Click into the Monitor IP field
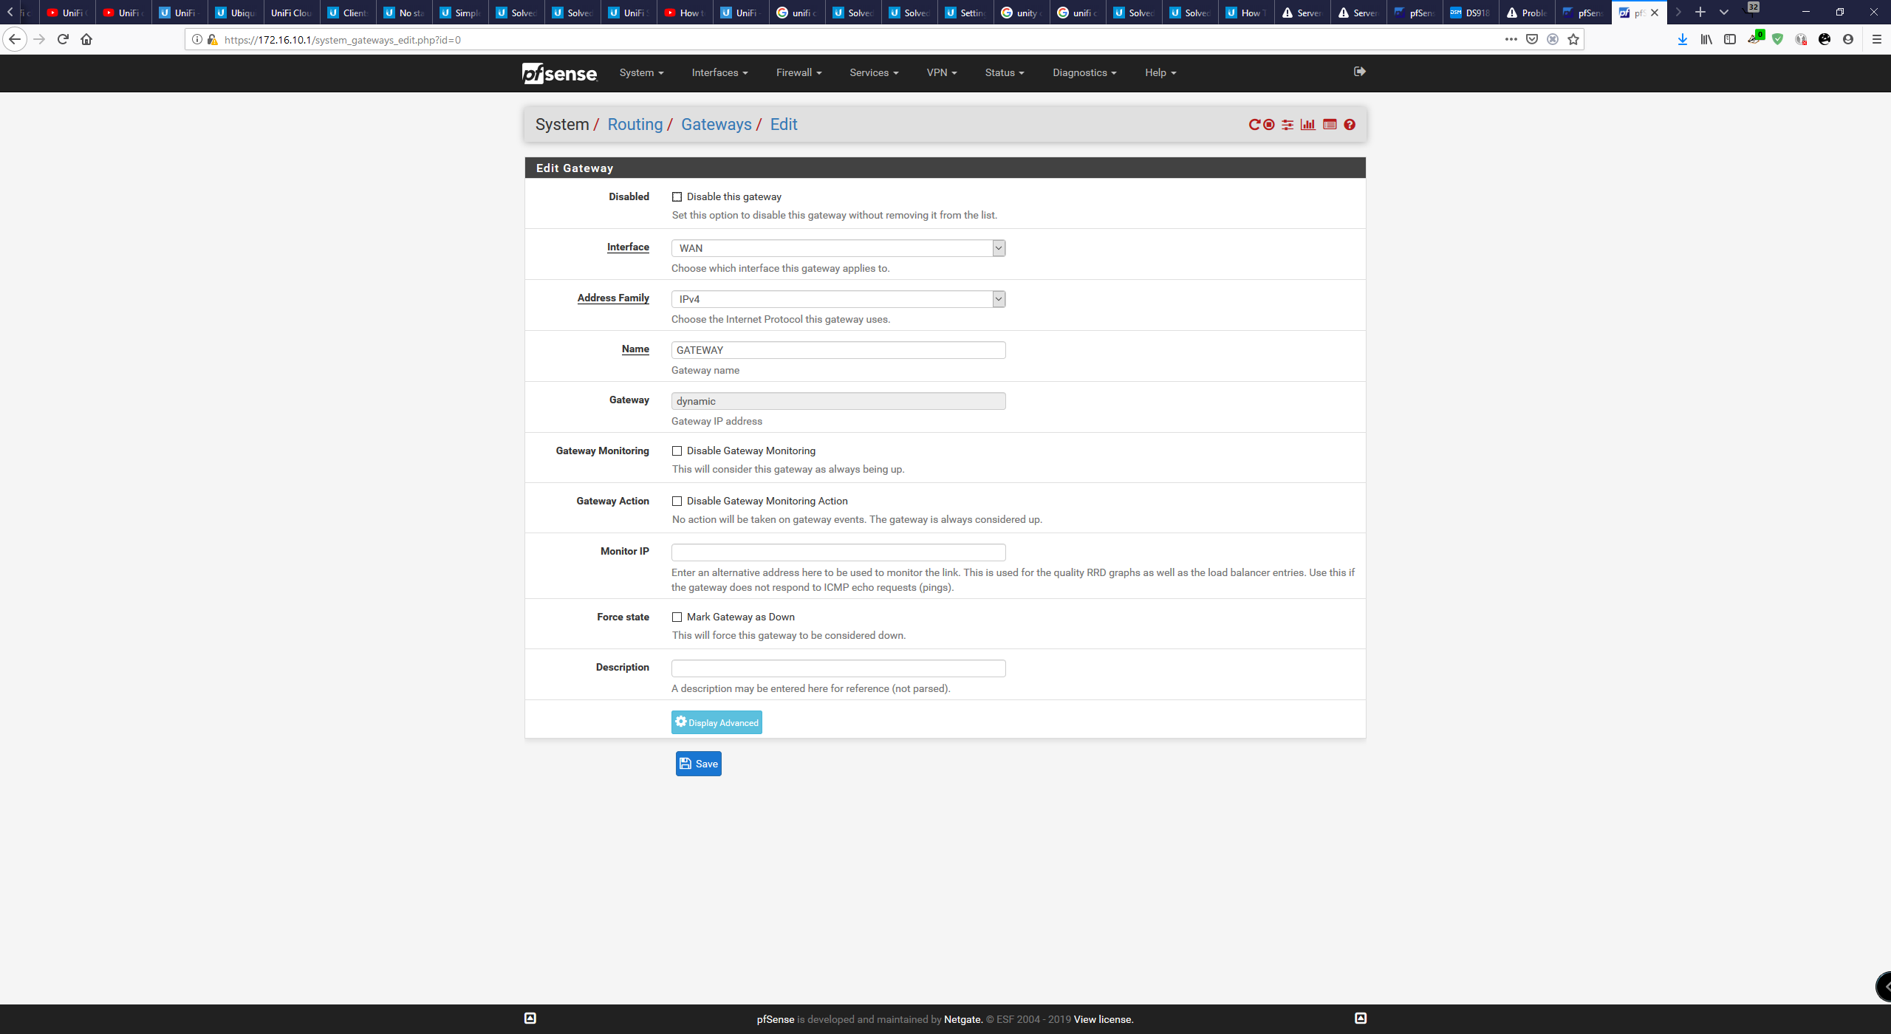Screen dimensions: 1891x1034 click(x=838, y=552)
